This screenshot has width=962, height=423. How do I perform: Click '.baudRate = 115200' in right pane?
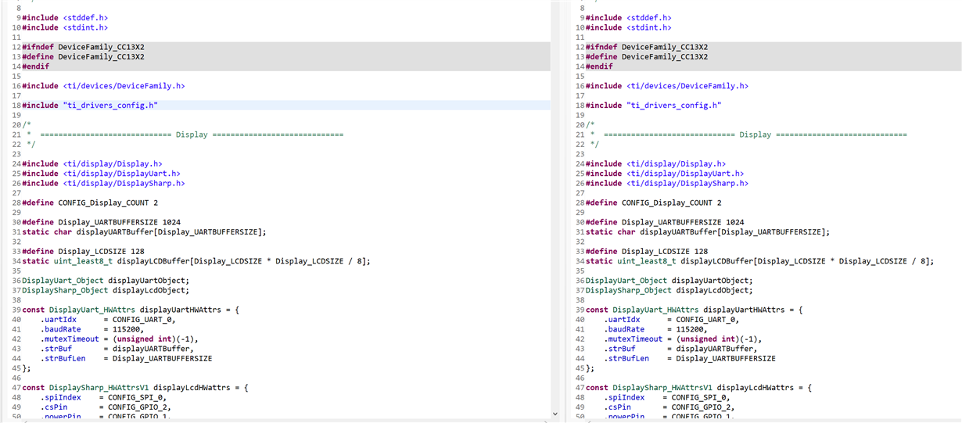tap(658, 330)
